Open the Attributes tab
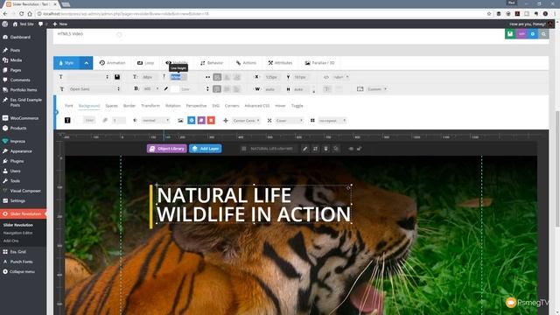560x315 pixels. pos(280,63)
